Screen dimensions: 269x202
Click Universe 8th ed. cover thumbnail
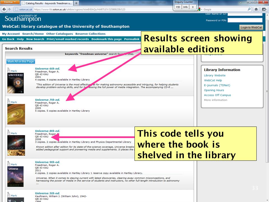click(16, 146)
